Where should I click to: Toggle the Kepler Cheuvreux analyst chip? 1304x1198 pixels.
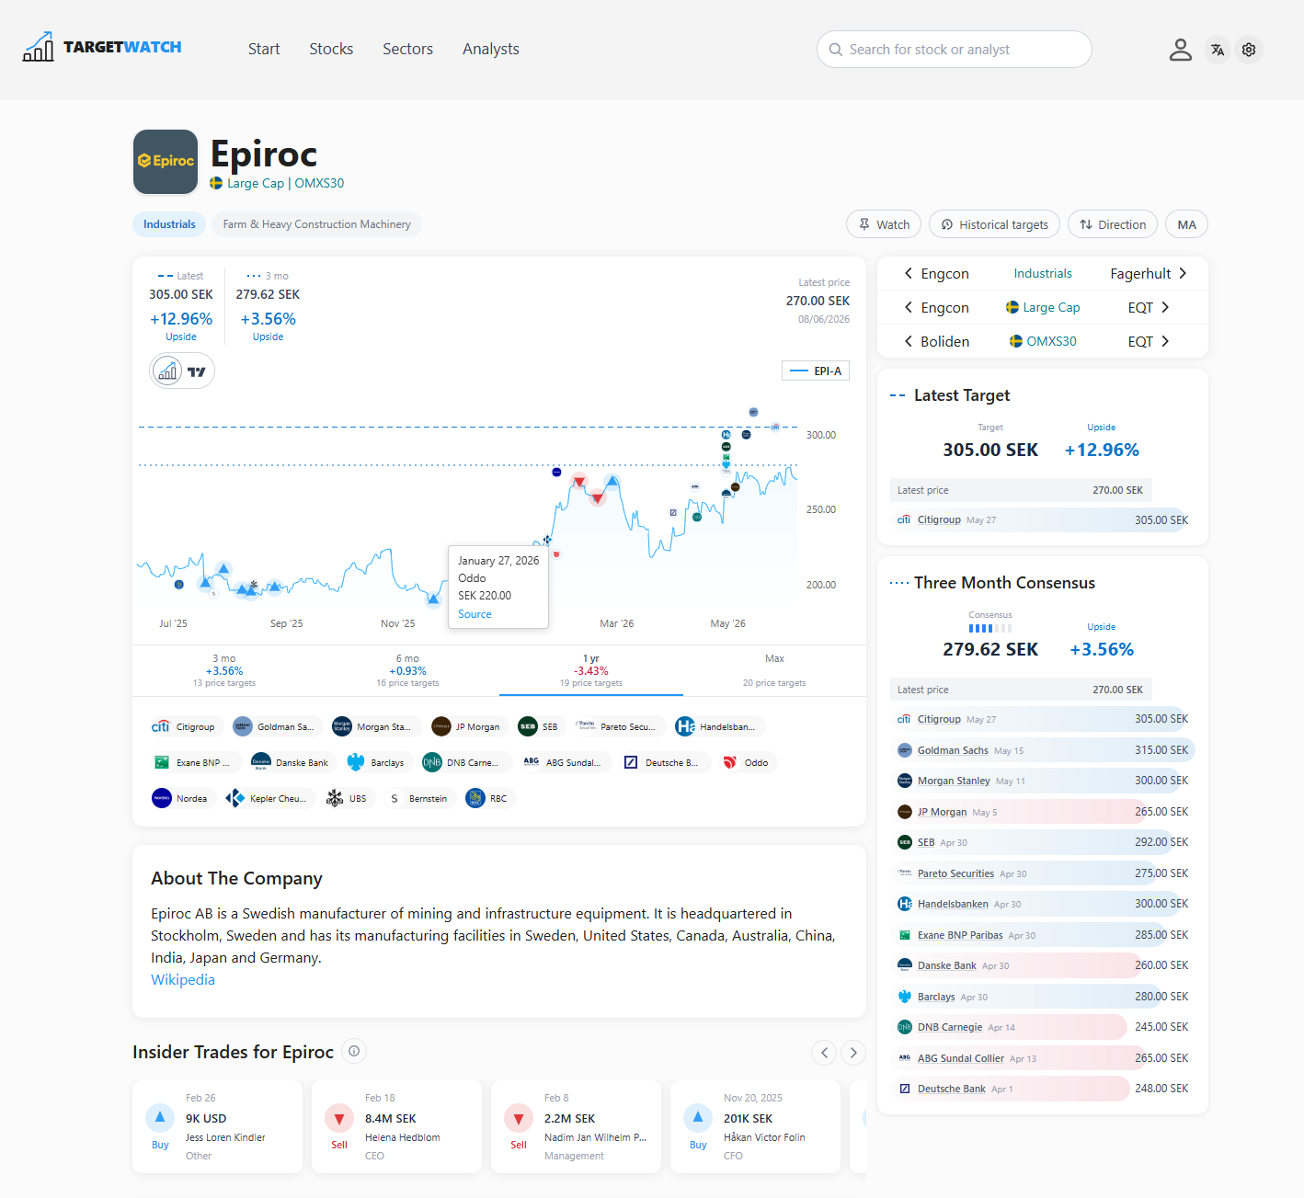point(269,798)
